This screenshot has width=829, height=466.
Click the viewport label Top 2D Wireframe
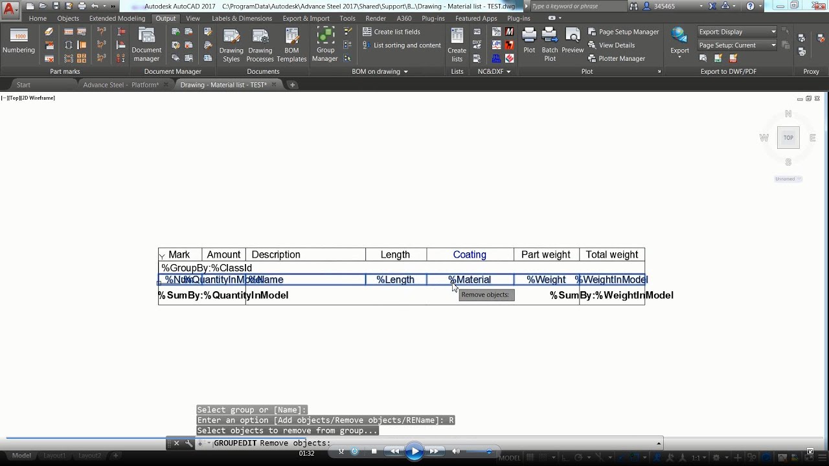(28, 98)
